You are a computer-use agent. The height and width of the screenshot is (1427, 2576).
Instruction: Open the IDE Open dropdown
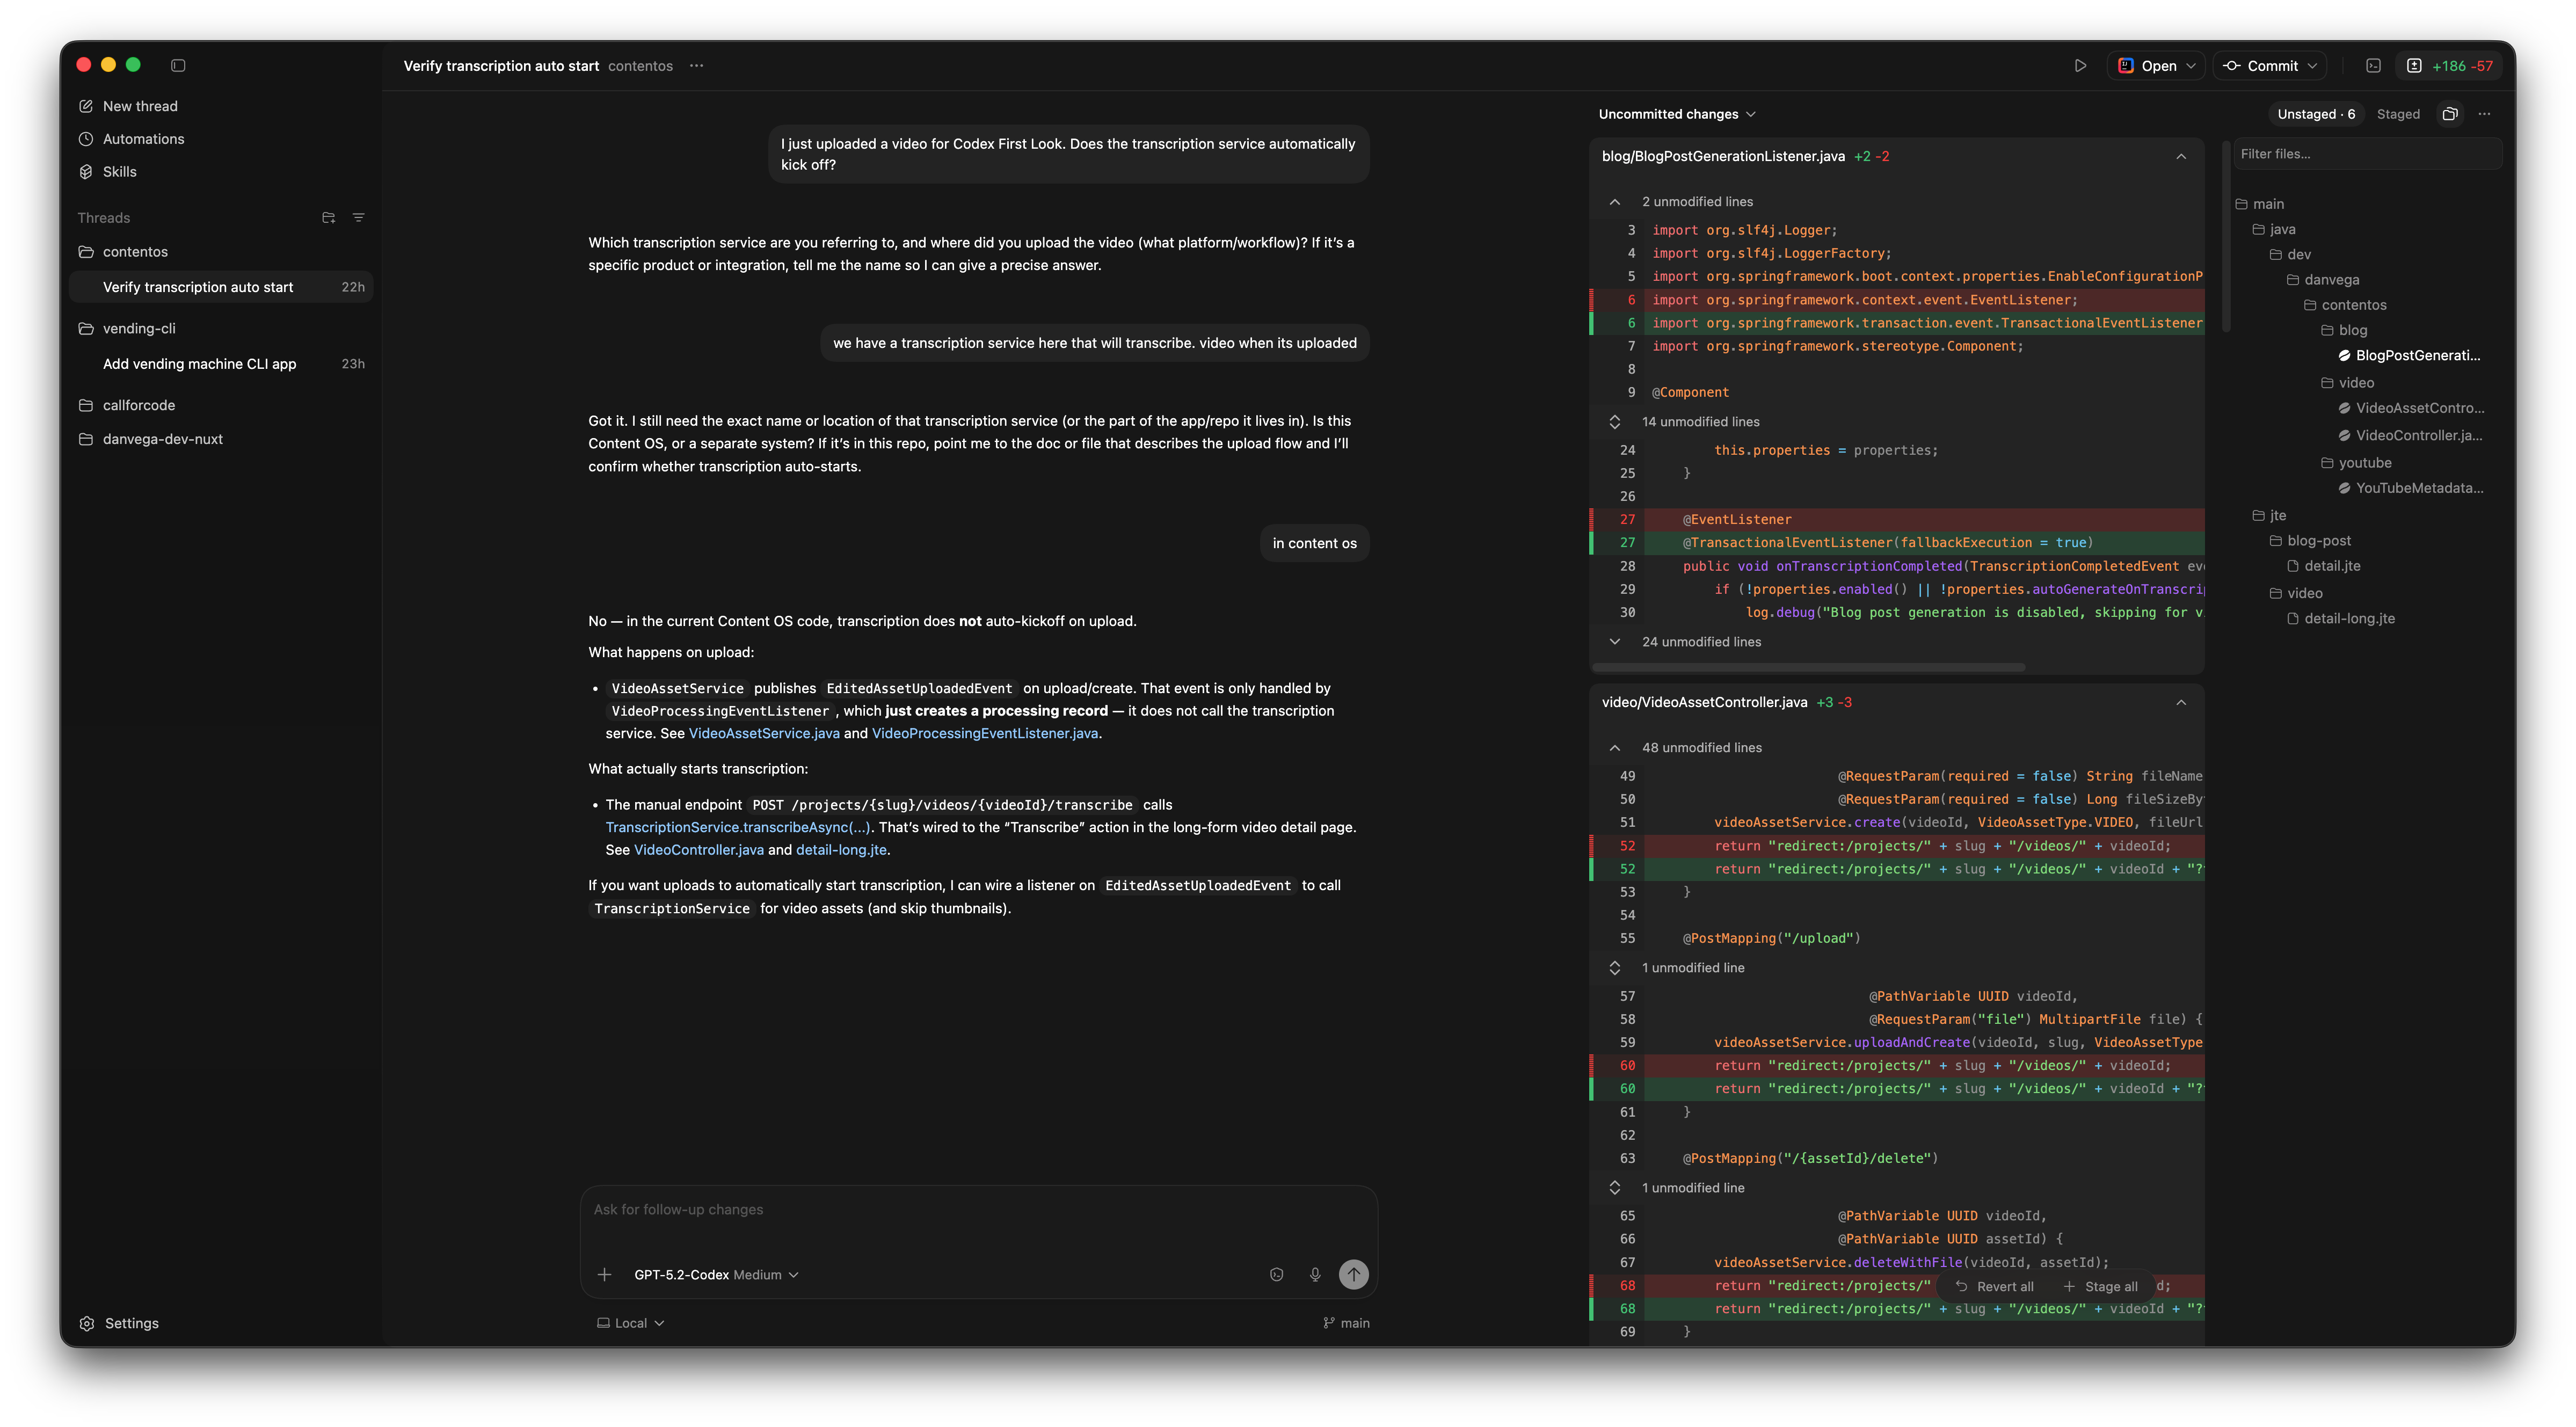click(x=2156, y=65)
